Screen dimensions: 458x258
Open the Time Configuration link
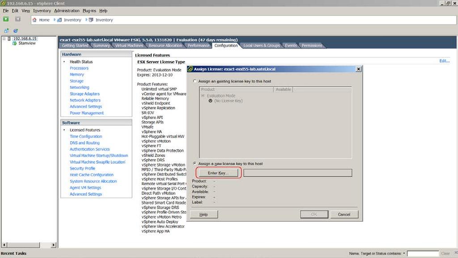(86, 136)
